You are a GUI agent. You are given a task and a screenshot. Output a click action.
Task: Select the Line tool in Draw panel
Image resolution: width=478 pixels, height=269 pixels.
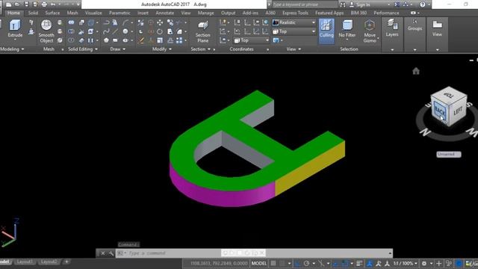115,31
